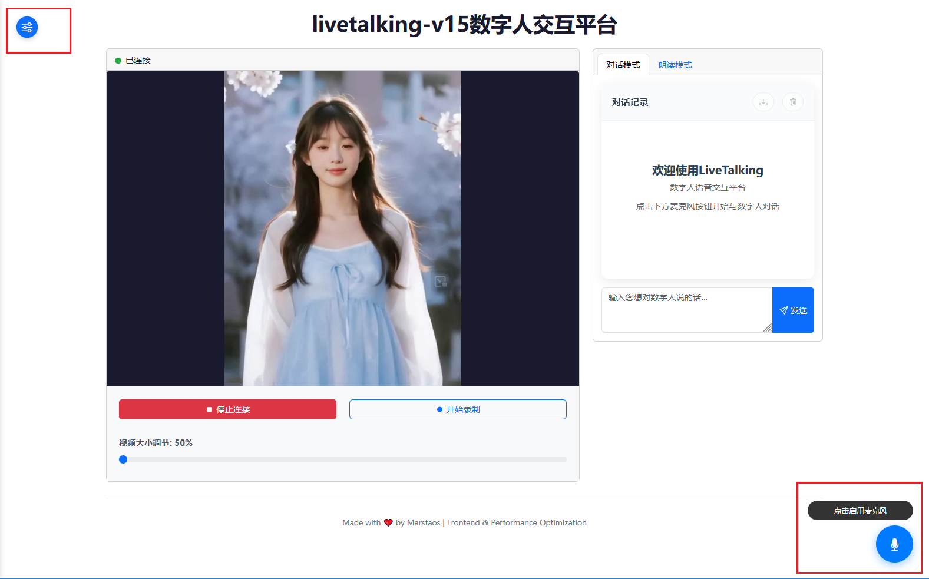Click the 已连接 status text
The width and height of the screenshot is (929, 579).
pos(138,60)
